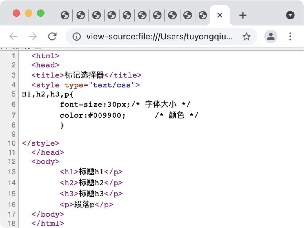Click the view-source URL in the address bar
Image resolution: width=304 pixels, height=228 pixels.
[159, 36]
